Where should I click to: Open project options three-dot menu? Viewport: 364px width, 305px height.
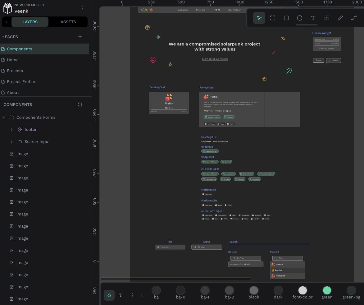[x=83, y=8]
